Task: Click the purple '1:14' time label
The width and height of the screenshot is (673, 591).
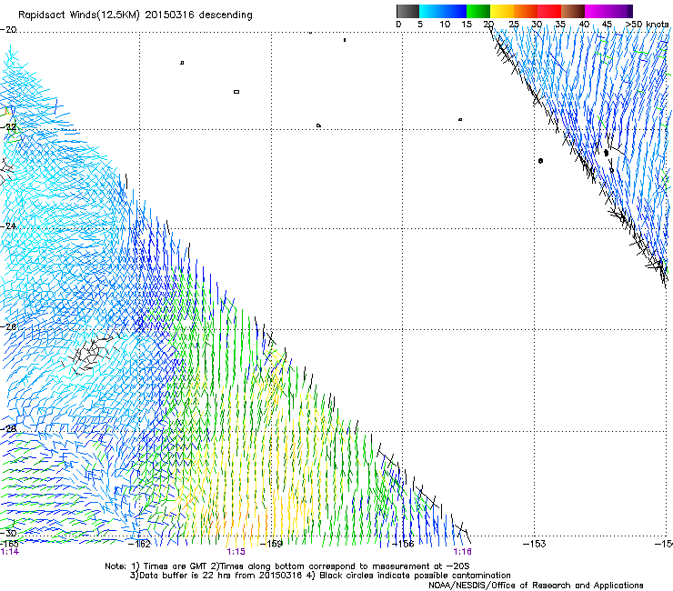Action: pos(9,552)
